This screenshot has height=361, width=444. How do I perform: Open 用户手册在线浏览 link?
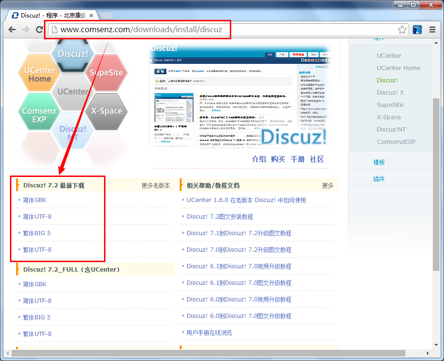pyautogui.click(x=209, y=333)
